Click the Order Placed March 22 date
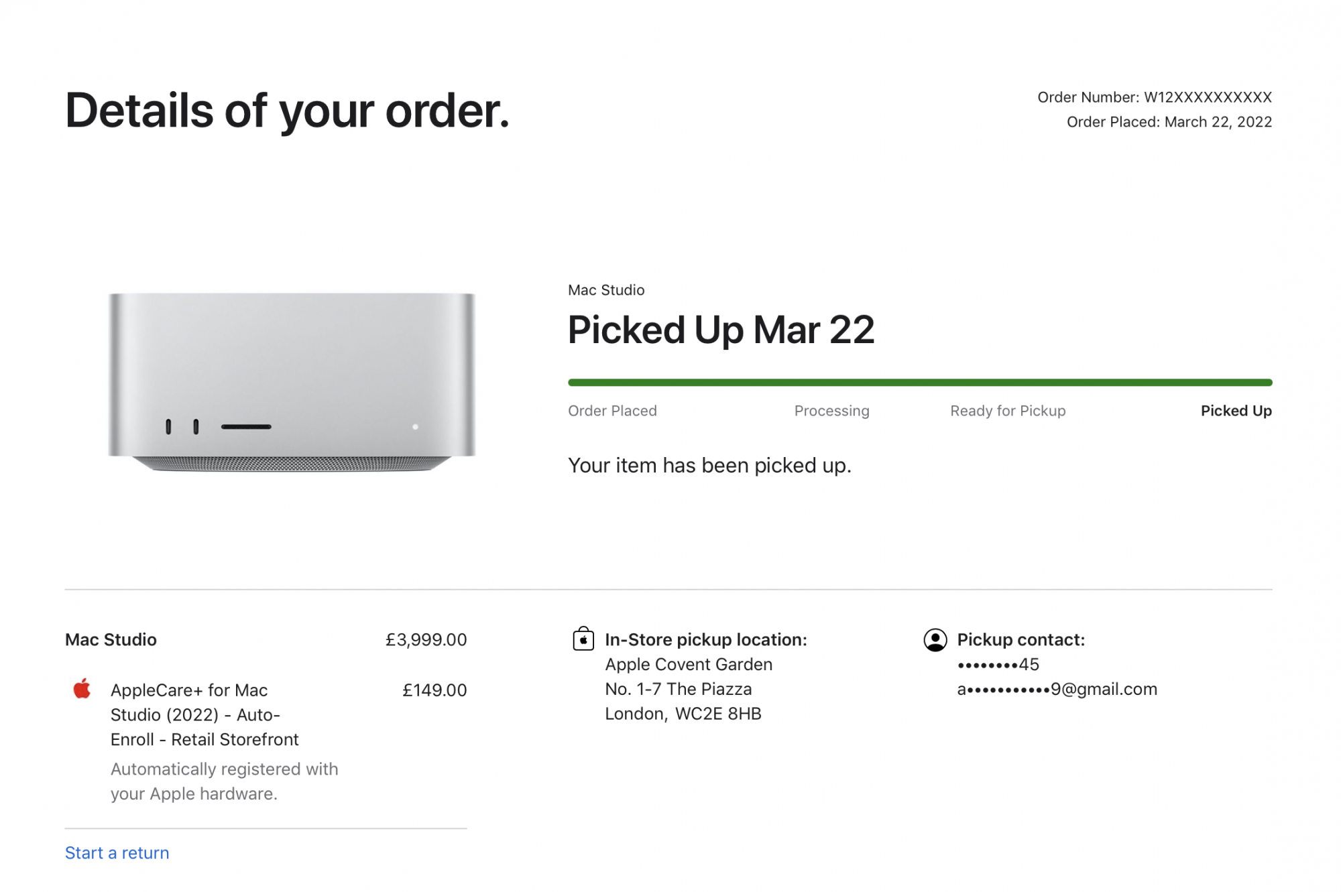Screen dimensions: 1341x892 [x=1169, y=122]
